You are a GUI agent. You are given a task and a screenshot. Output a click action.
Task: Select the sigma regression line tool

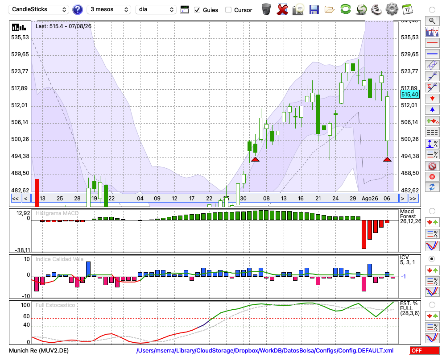pyautogui.click(x=432, y=87)
